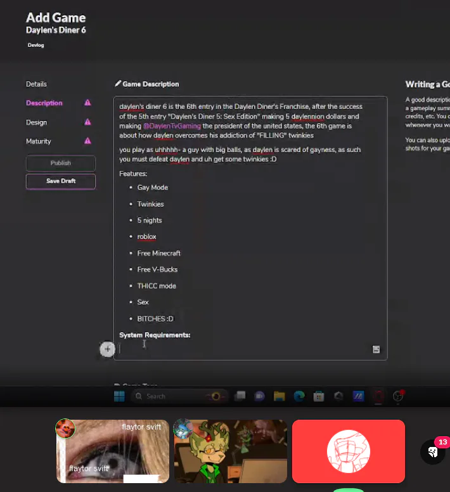Click the 'Free V-Bucks' bullet item
Screen dimensions: 450x492
click(x=157, y=269)
